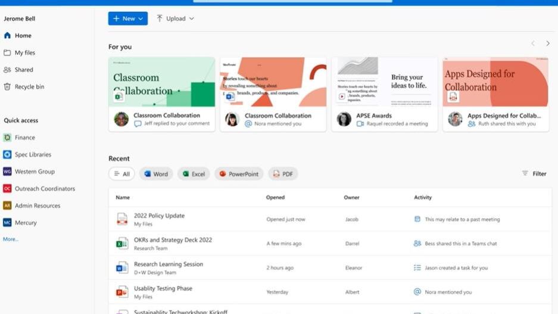Open the Filter button for Recent
The height and width of the screenshot is (314, 558).
pos(534,174)
